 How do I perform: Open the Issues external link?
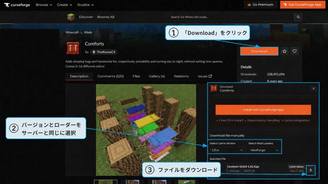tap(205, 76)
